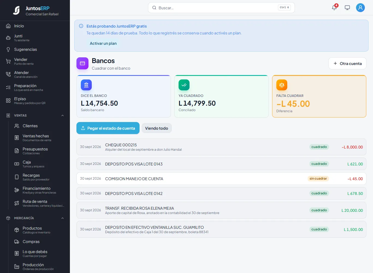Click Pegar el estado de cuenta button
Viewport: 373px width, 273px height.
(108, 128)
